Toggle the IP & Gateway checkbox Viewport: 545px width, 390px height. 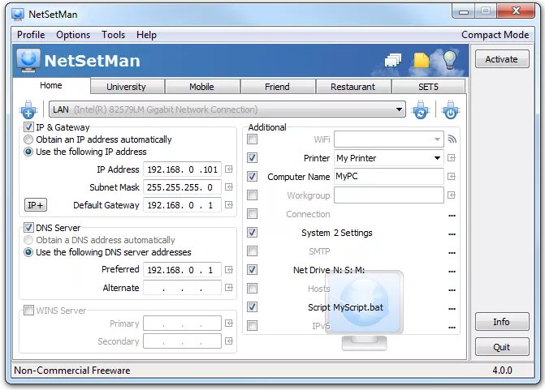point(29,127)
